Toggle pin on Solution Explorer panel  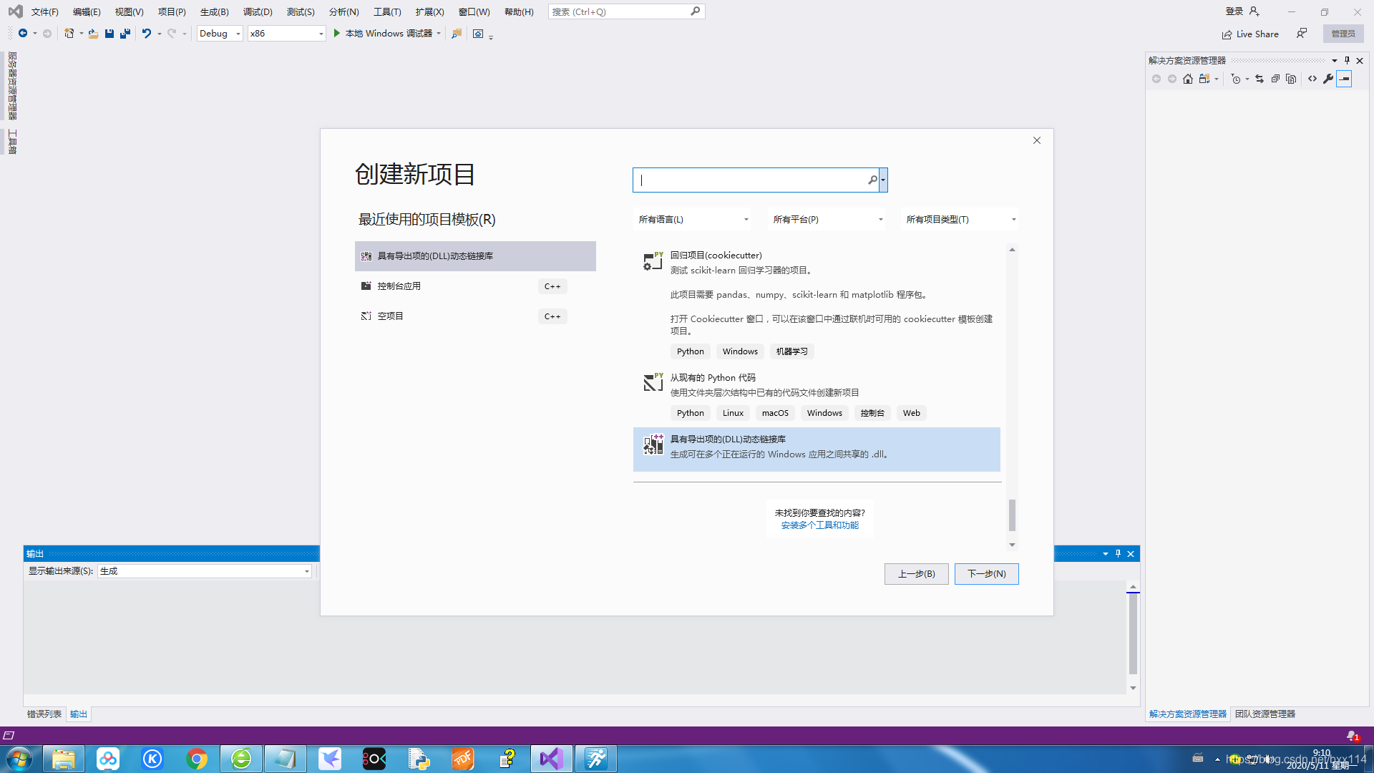pos(1347,61)
